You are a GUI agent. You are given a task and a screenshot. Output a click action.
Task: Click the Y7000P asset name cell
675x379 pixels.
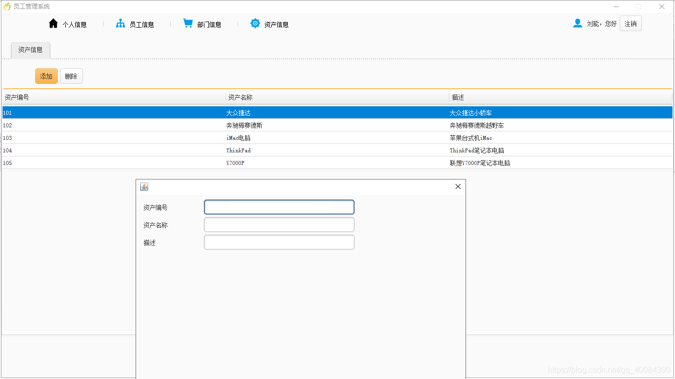pos(338,163)
